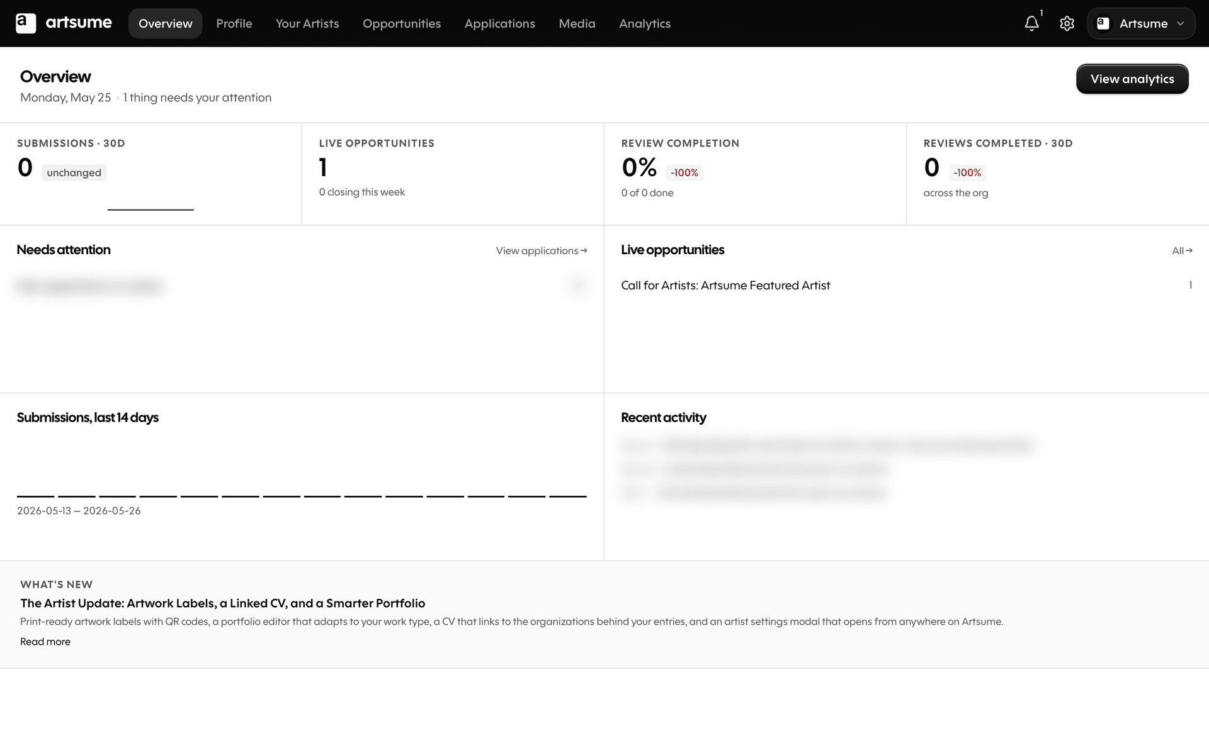Select the Submissions 30D stat card
This screenshot has height=755, width=1209.
tap(150, 174)
